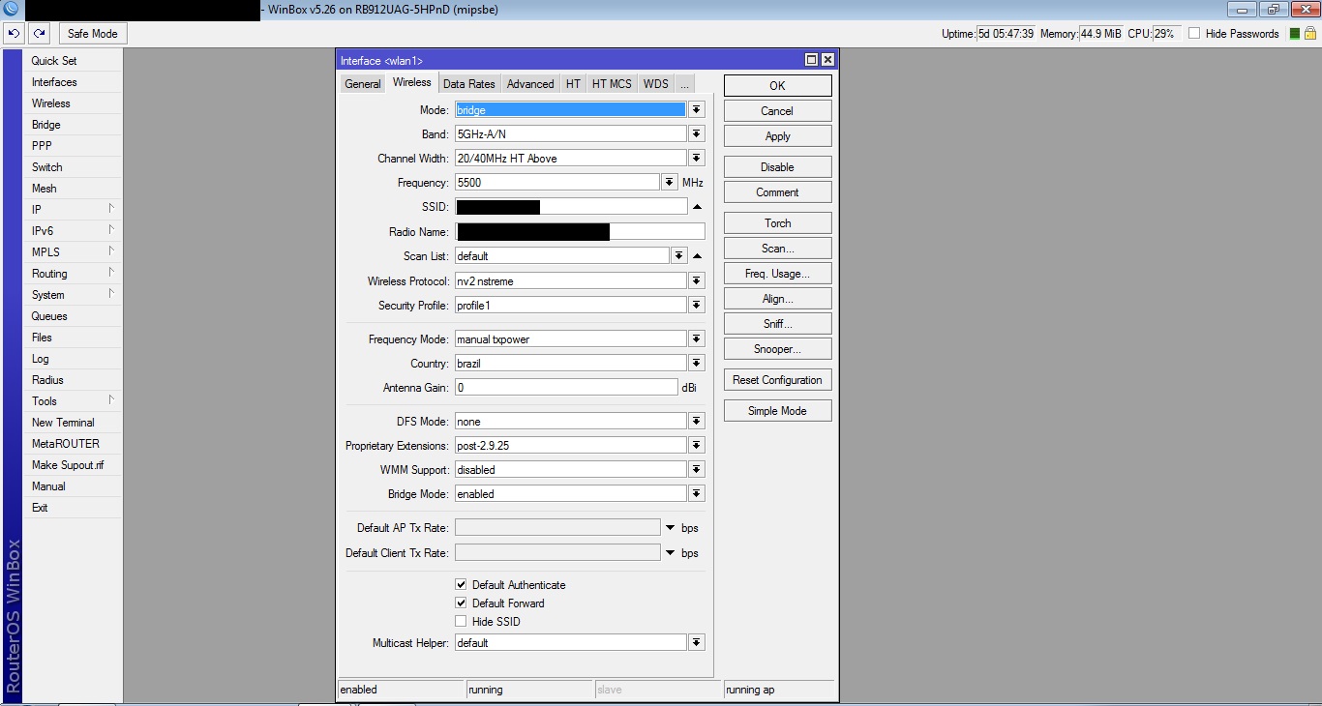Open the DFS Mode dropdown
Viewport: 1322px width, 706px height.
click(696, 422)
